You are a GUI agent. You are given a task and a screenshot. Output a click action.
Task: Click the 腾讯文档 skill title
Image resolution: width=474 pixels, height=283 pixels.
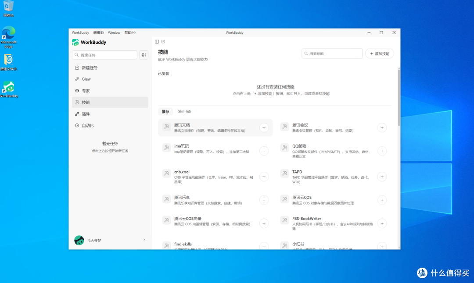tap(182, 125)
